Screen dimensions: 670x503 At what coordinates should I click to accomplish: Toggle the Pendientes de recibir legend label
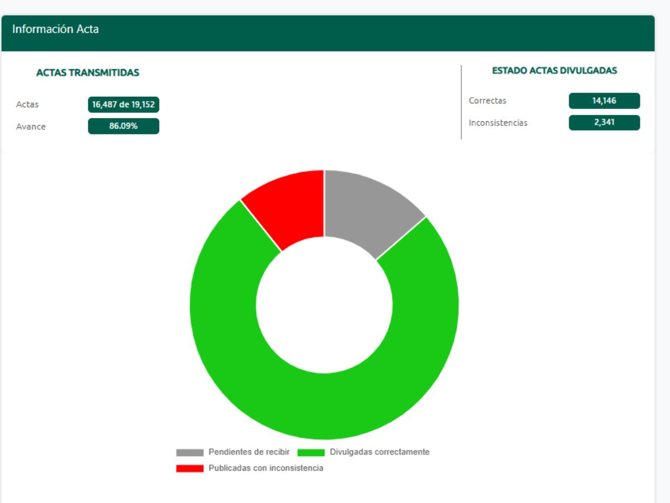click(249, 452)
